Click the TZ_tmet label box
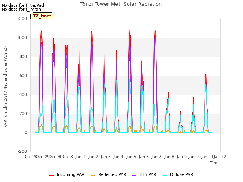This screenshot has width=243, height=182. (x=42, y=16)
